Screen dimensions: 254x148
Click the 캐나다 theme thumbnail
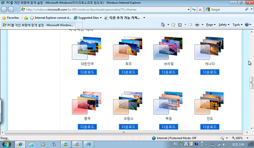[x=209, y=48]
